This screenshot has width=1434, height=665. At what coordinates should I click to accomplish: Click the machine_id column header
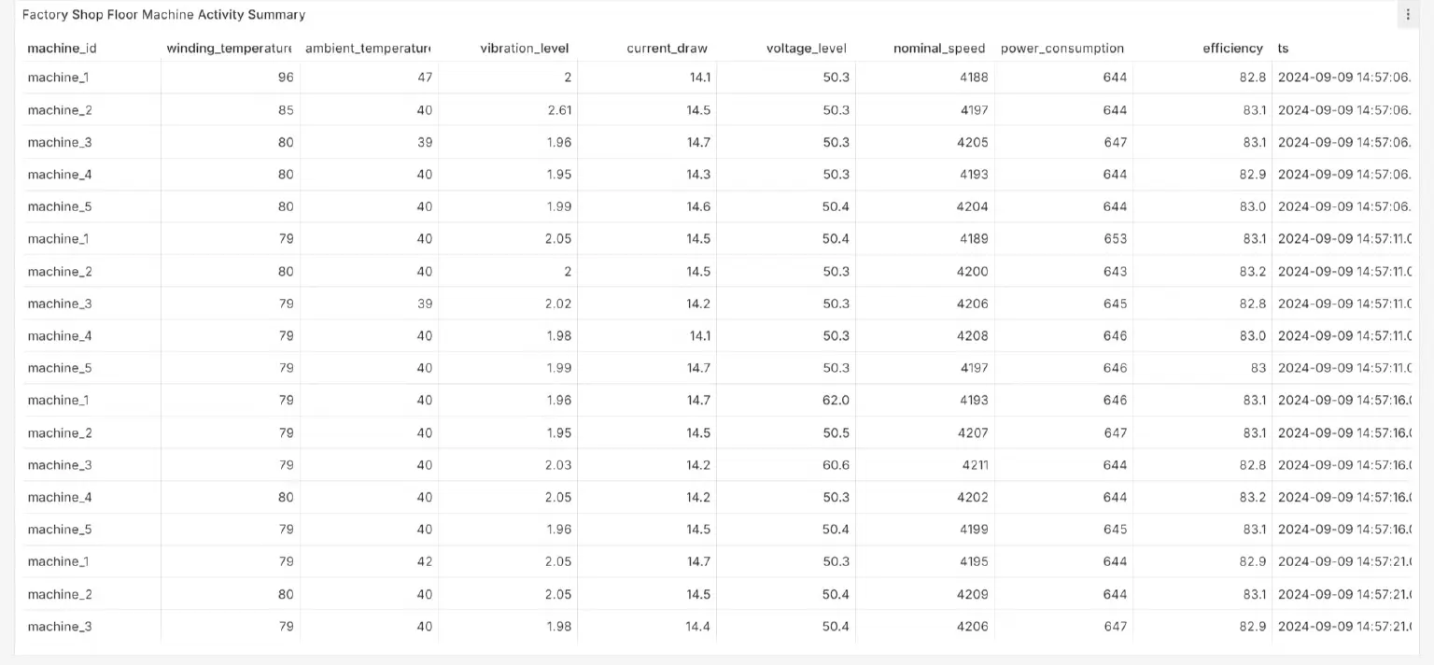62,49
